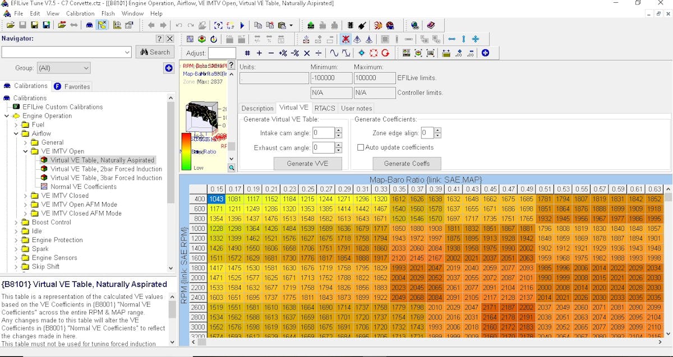The height and width of the screenshot is (357, 673).
Task: Enable Auto update coefficients checkbox
Action: point(361,147)
